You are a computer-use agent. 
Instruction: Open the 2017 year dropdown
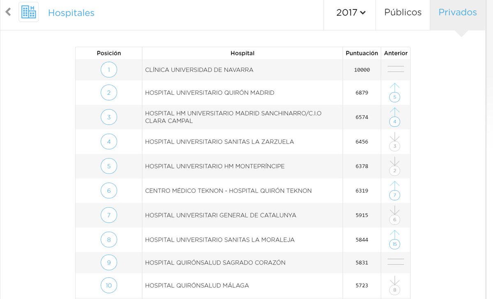pos(350,13)
